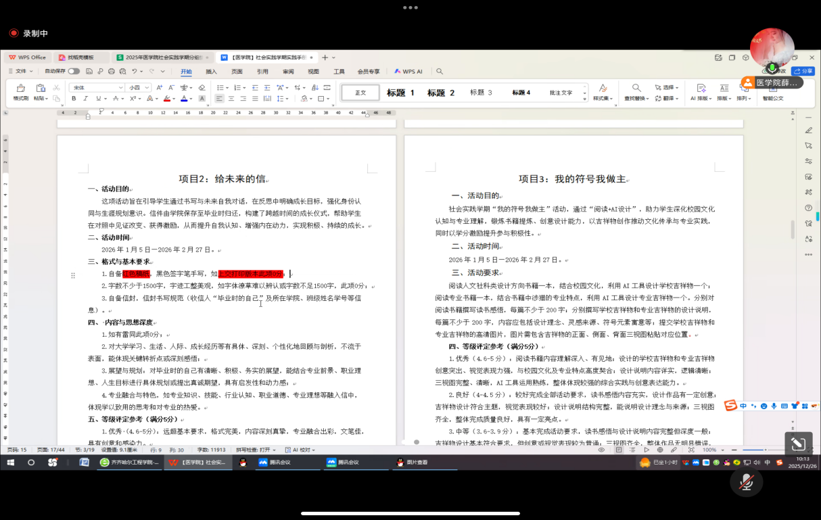Apply italic formatting
This screenshot has width=821, height=520.
tap(86, 99)
